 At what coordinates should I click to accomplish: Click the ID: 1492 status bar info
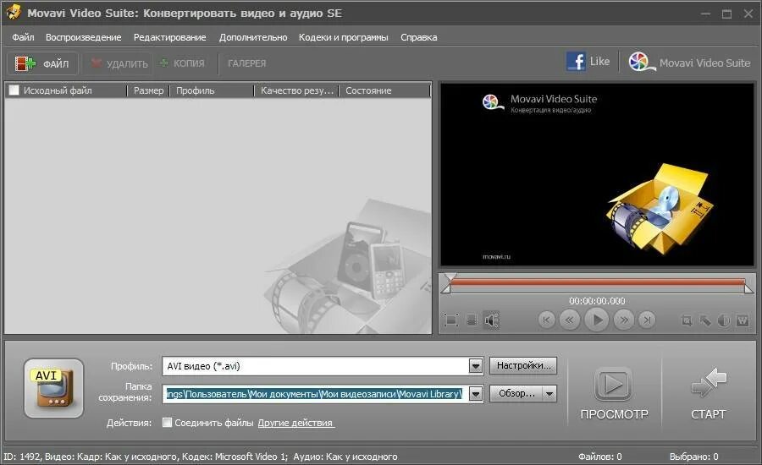[x=200, y=457]
